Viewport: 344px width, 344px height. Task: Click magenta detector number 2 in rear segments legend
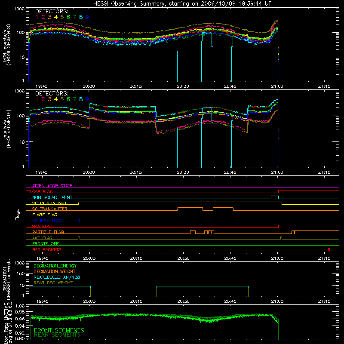click(43, 99)
